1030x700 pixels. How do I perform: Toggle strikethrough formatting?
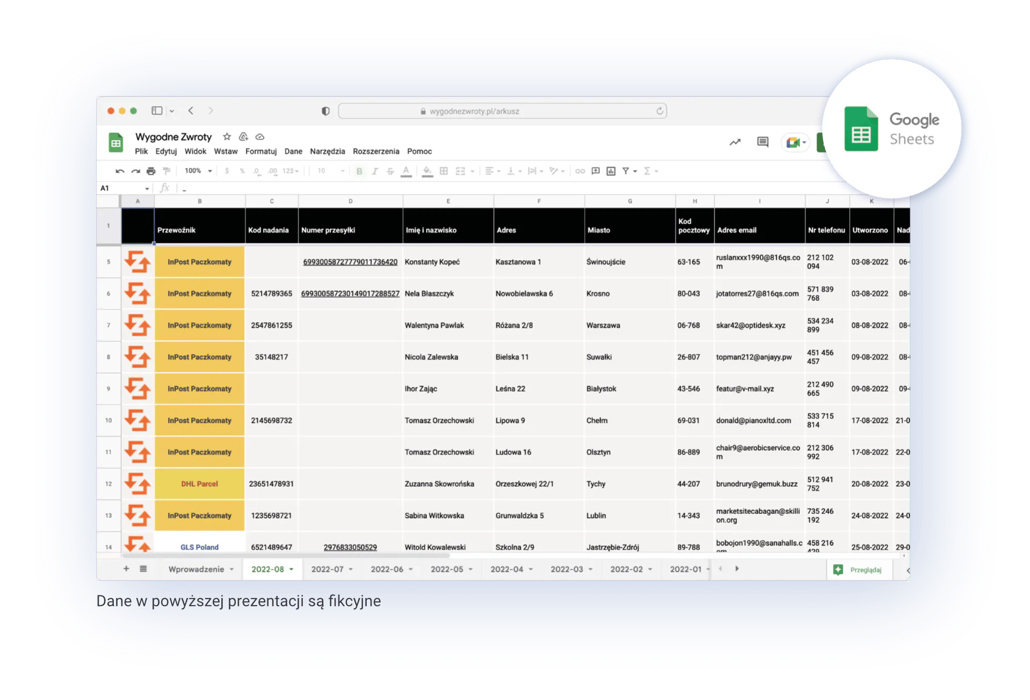click(x=390, y=171)
